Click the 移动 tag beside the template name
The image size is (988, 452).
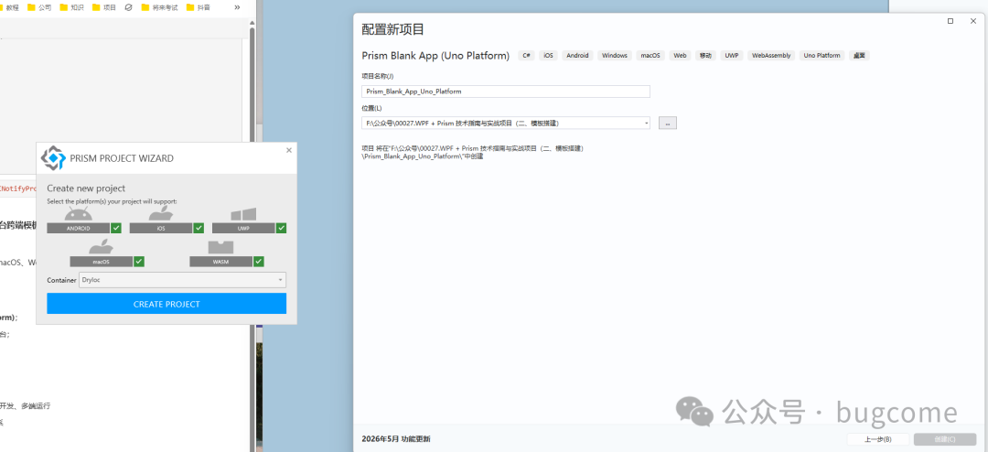tap(705, 56)
